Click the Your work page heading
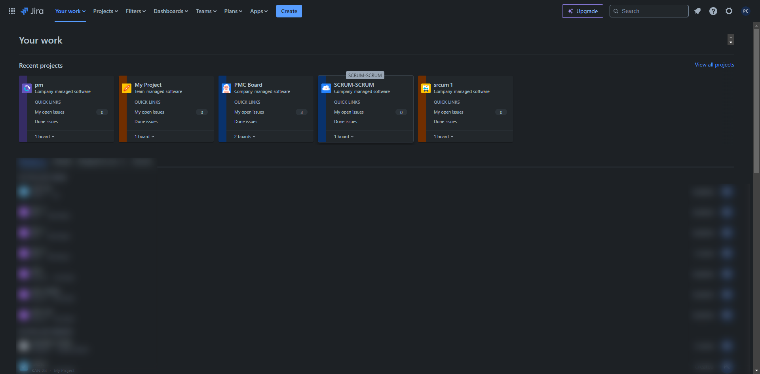760x374 pixels. pyautogui.click(x=40, y=40)
